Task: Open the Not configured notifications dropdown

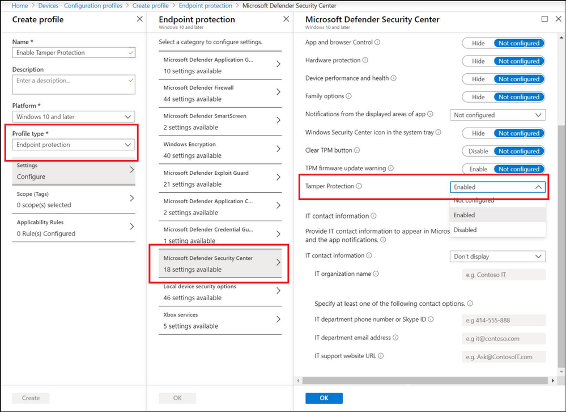Action: 497,115
